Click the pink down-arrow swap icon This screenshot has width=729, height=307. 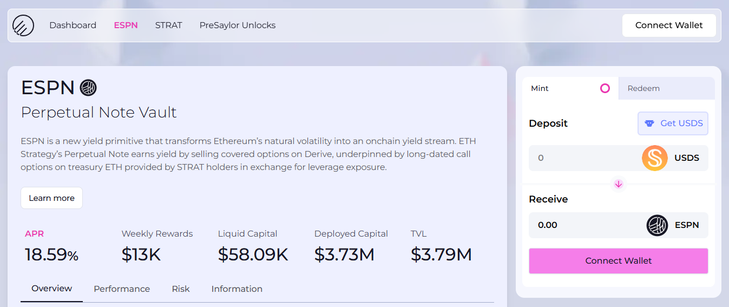pos(619,184)
